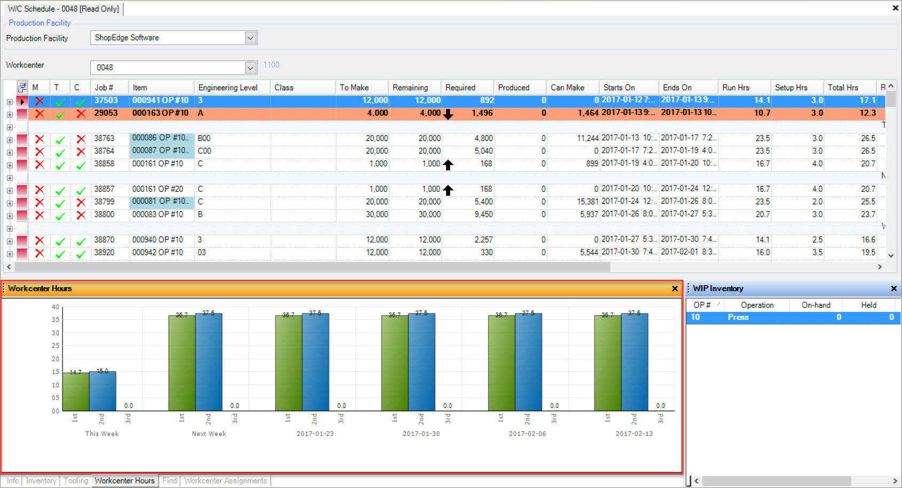
Task: Click the red status square for job 38870
Action: (x=22, y=240)
